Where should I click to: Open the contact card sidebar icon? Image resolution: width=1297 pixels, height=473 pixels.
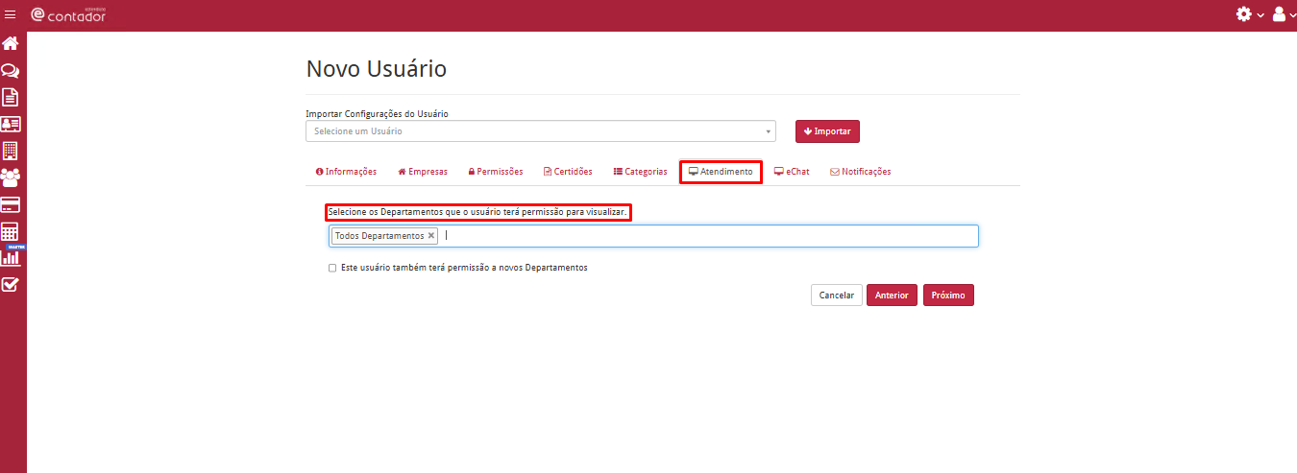[x=11, y=124]
